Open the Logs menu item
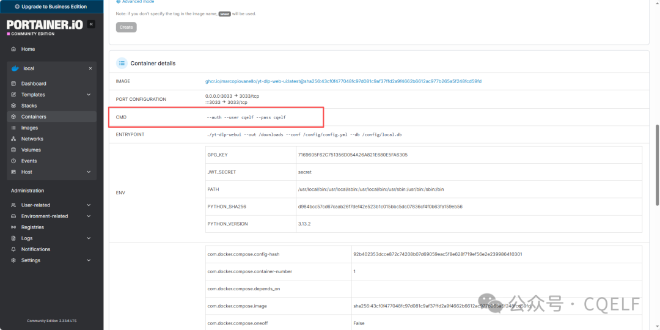The width and height of the screenshot is (660, 330). click(x=27, y=238)
